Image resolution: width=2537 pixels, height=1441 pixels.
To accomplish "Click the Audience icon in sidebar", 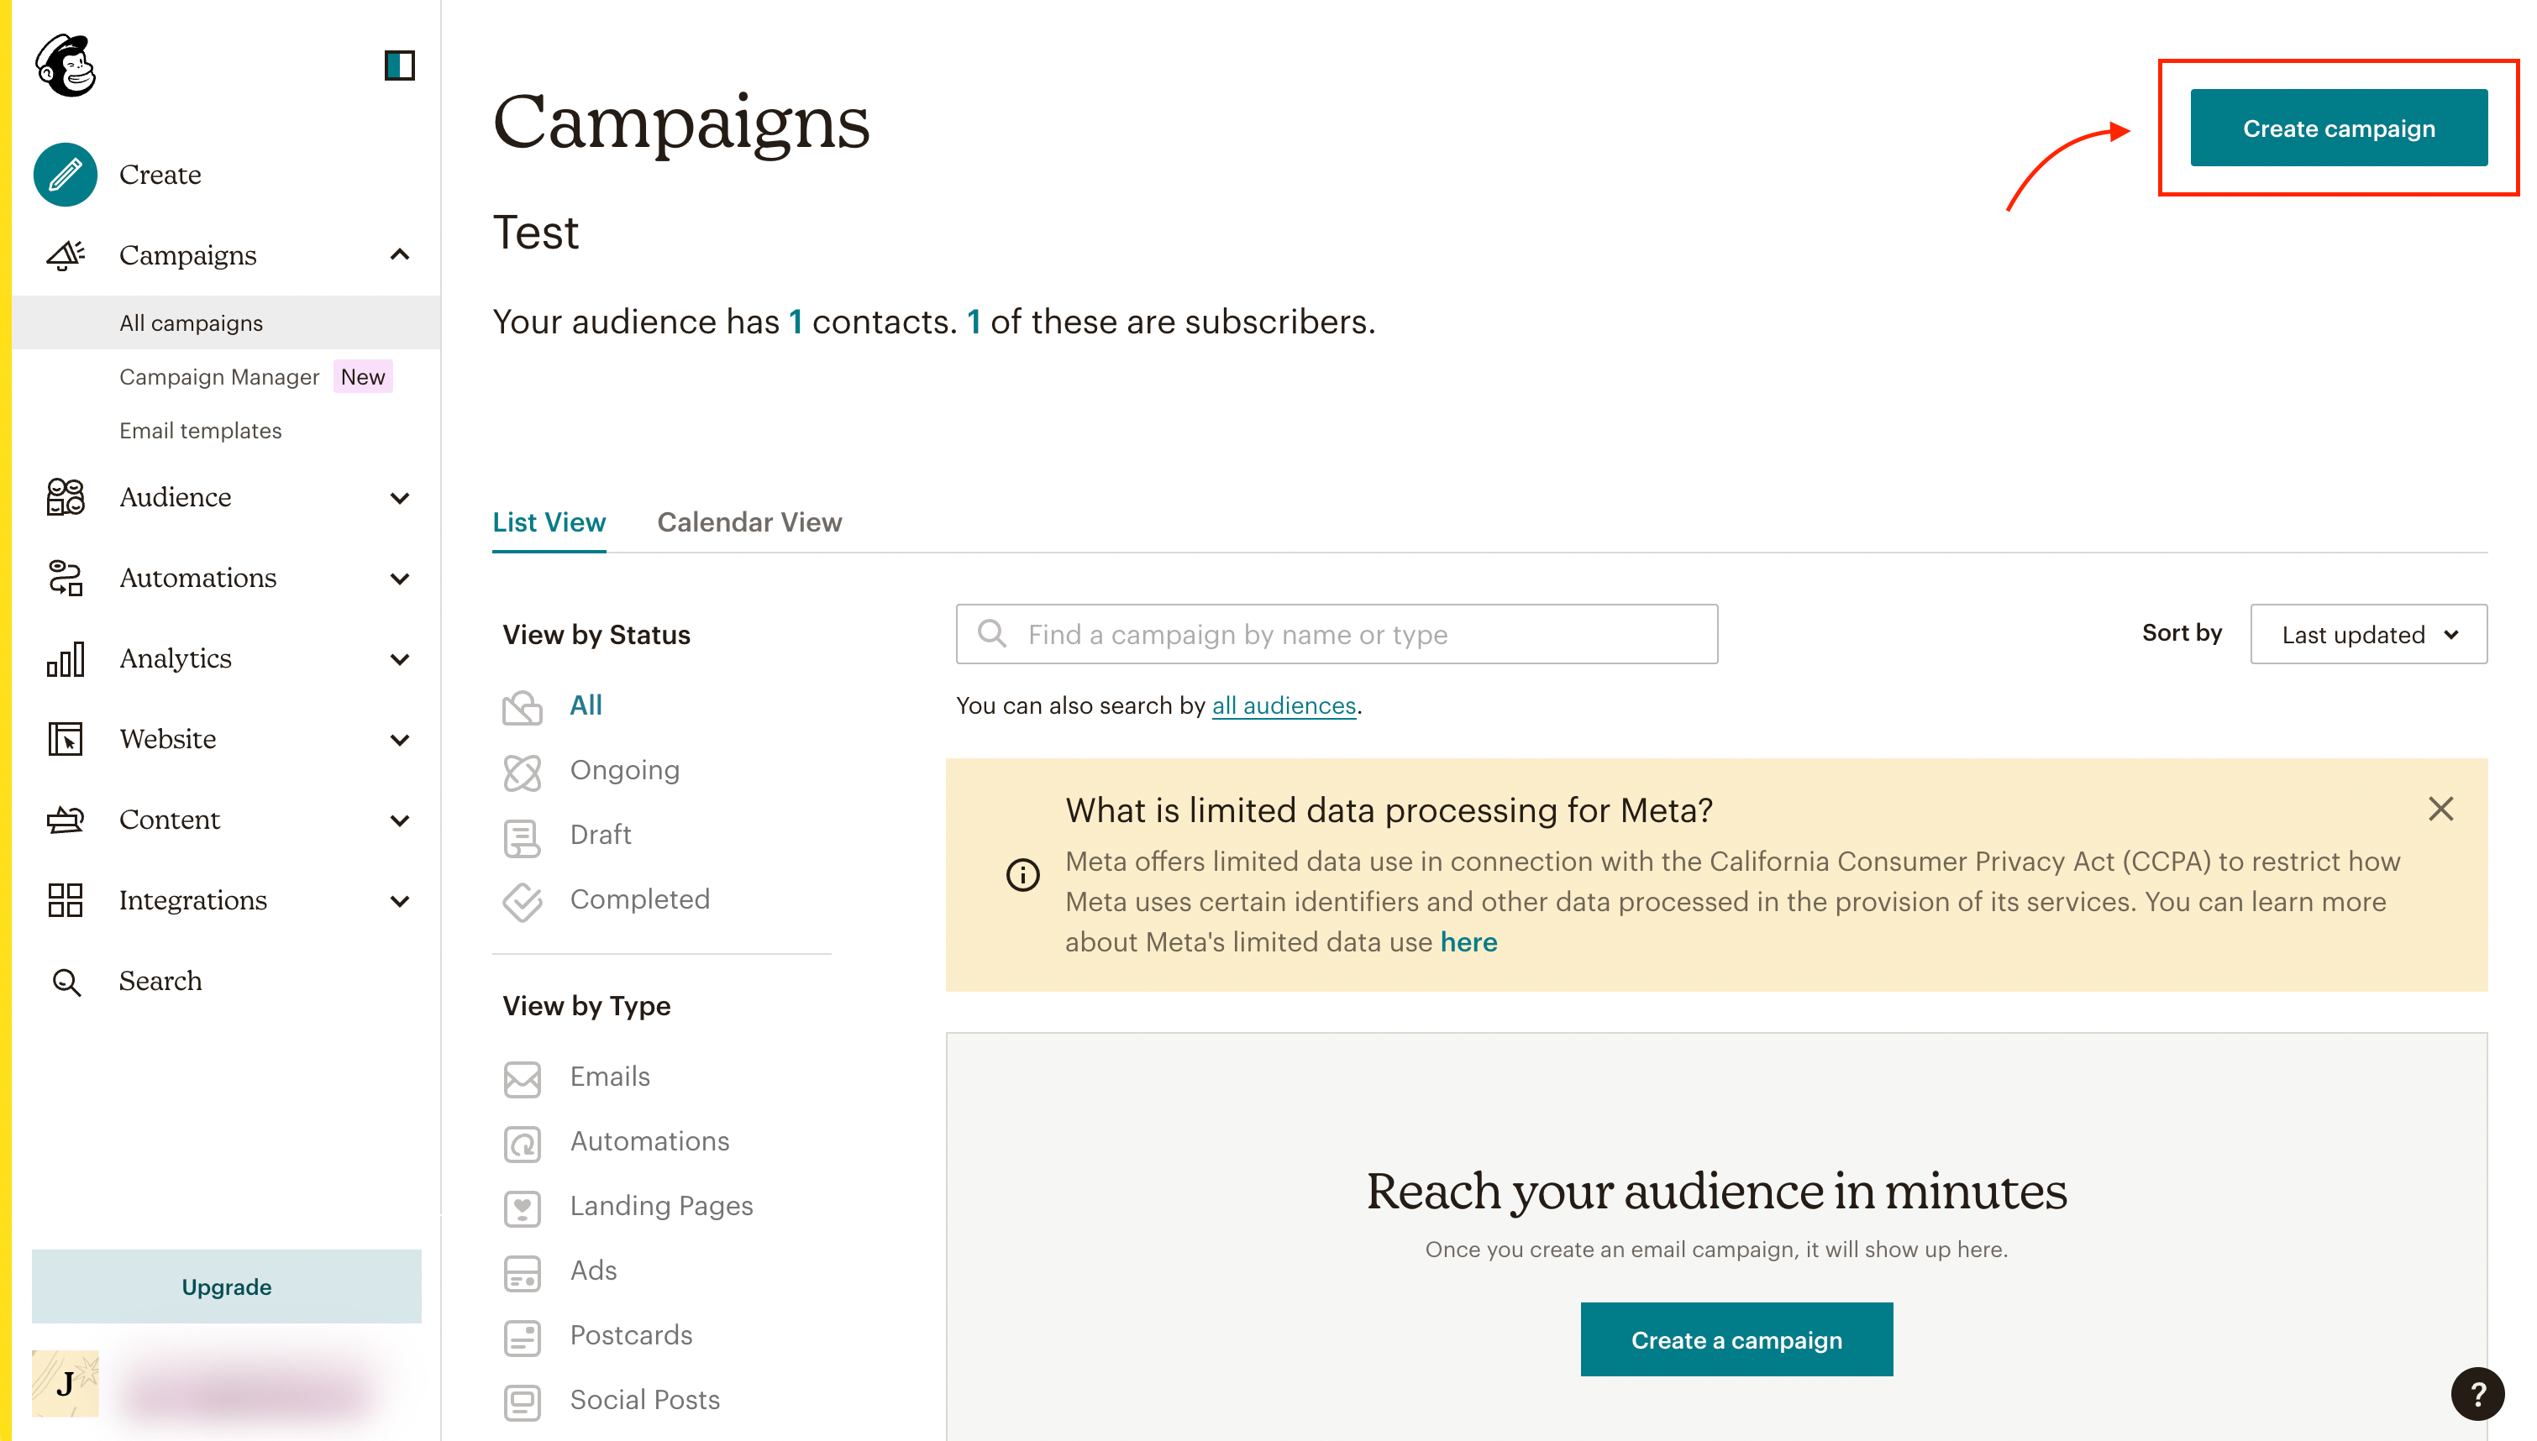I will click(x=63, y=496).
